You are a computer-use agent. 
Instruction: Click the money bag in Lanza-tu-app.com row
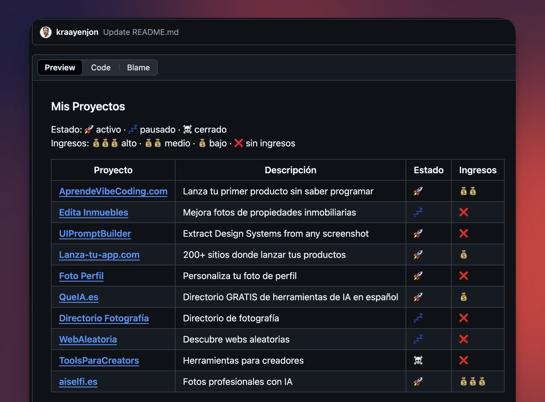click(x=463, y=255)
